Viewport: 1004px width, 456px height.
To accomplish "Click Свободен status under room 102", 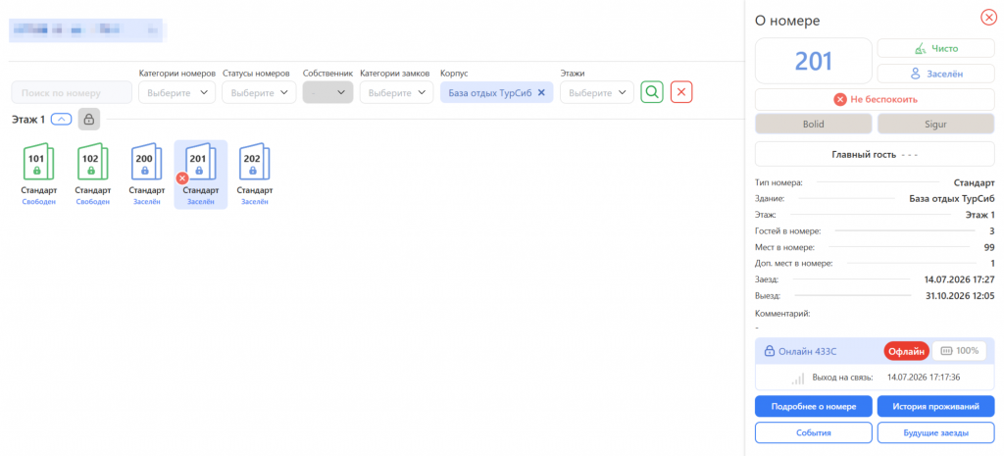I will click(93, 202).
